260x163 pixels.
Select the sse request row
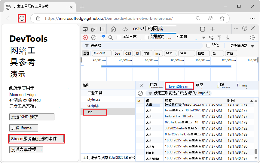(108, 112)
